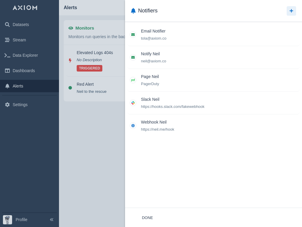Click the PagerDuty icon for Page Neil
This screenshot has width=302, height=227.
(133, 80)
